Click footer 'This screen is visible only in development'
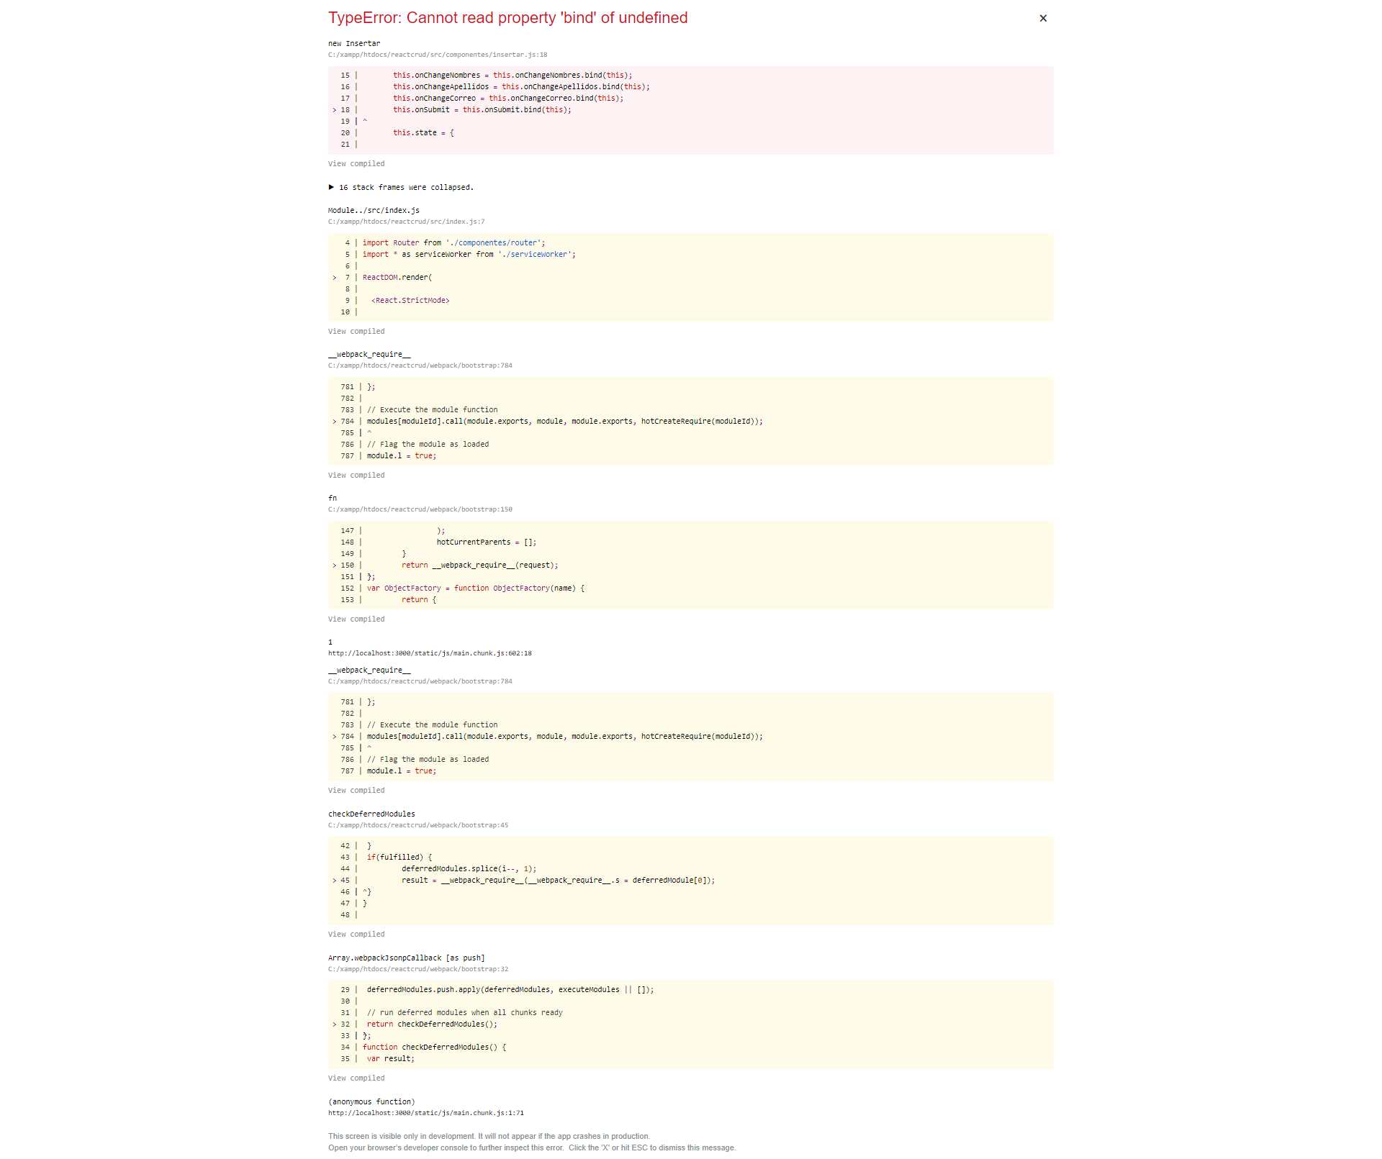Image resolution: width=1382 pixels, height=1159 pixels. coord(489,1137)
